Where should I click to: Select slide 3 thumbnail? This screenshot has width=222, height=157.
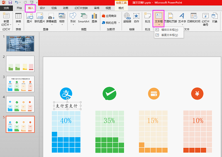click(20, 84)
